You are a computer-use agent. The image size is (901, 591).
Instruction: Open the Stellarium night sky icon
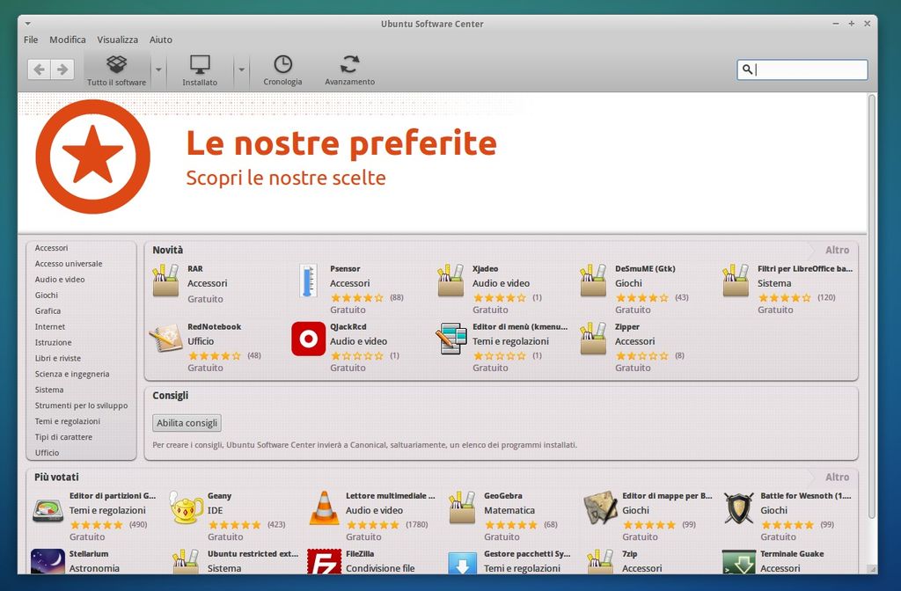[x=48, y=562]
